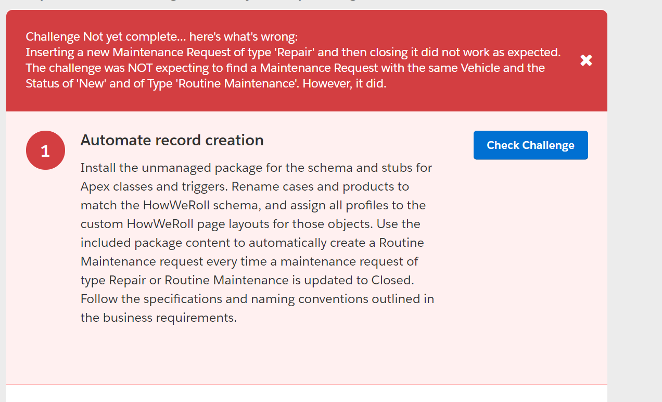This screenshot has width=662, height=402.
Task: Click the 'included package content' text line
Action: coord(252,243)
